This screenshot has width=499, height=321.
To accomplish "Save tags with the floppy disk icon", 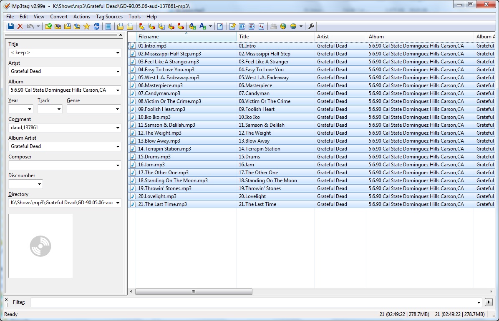I will [11, 26].
